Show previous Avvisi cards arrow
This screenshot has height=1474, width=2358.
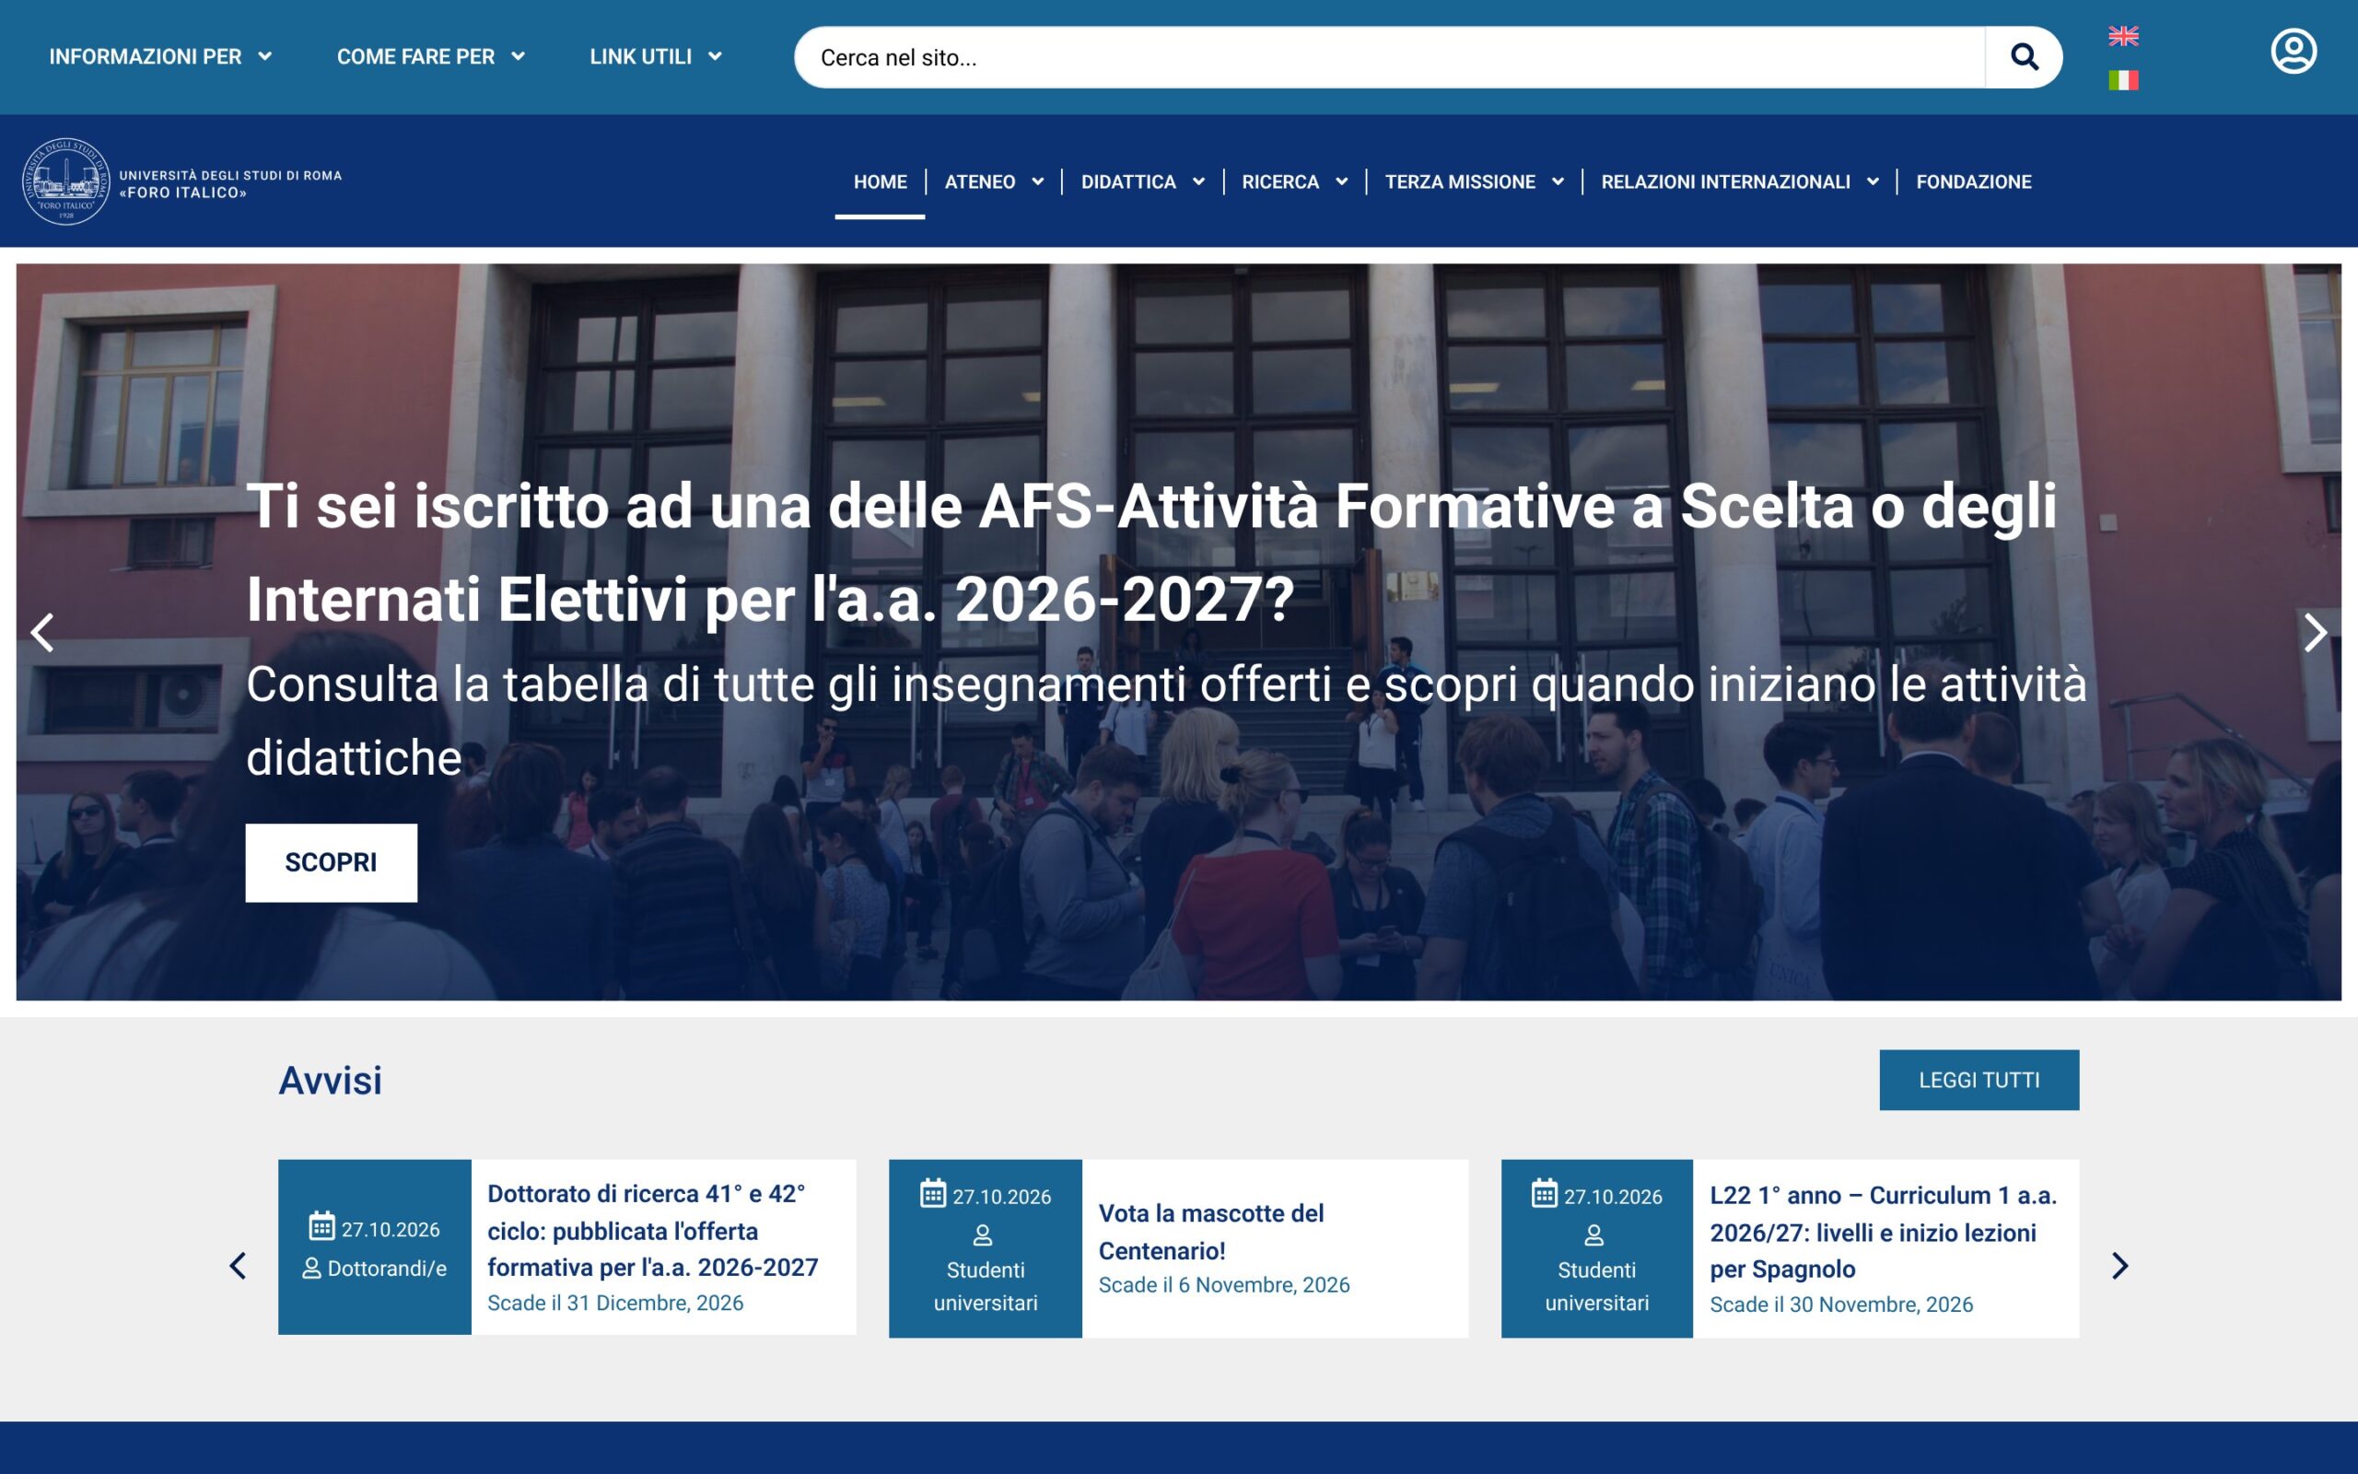[x=238, y=1266]
